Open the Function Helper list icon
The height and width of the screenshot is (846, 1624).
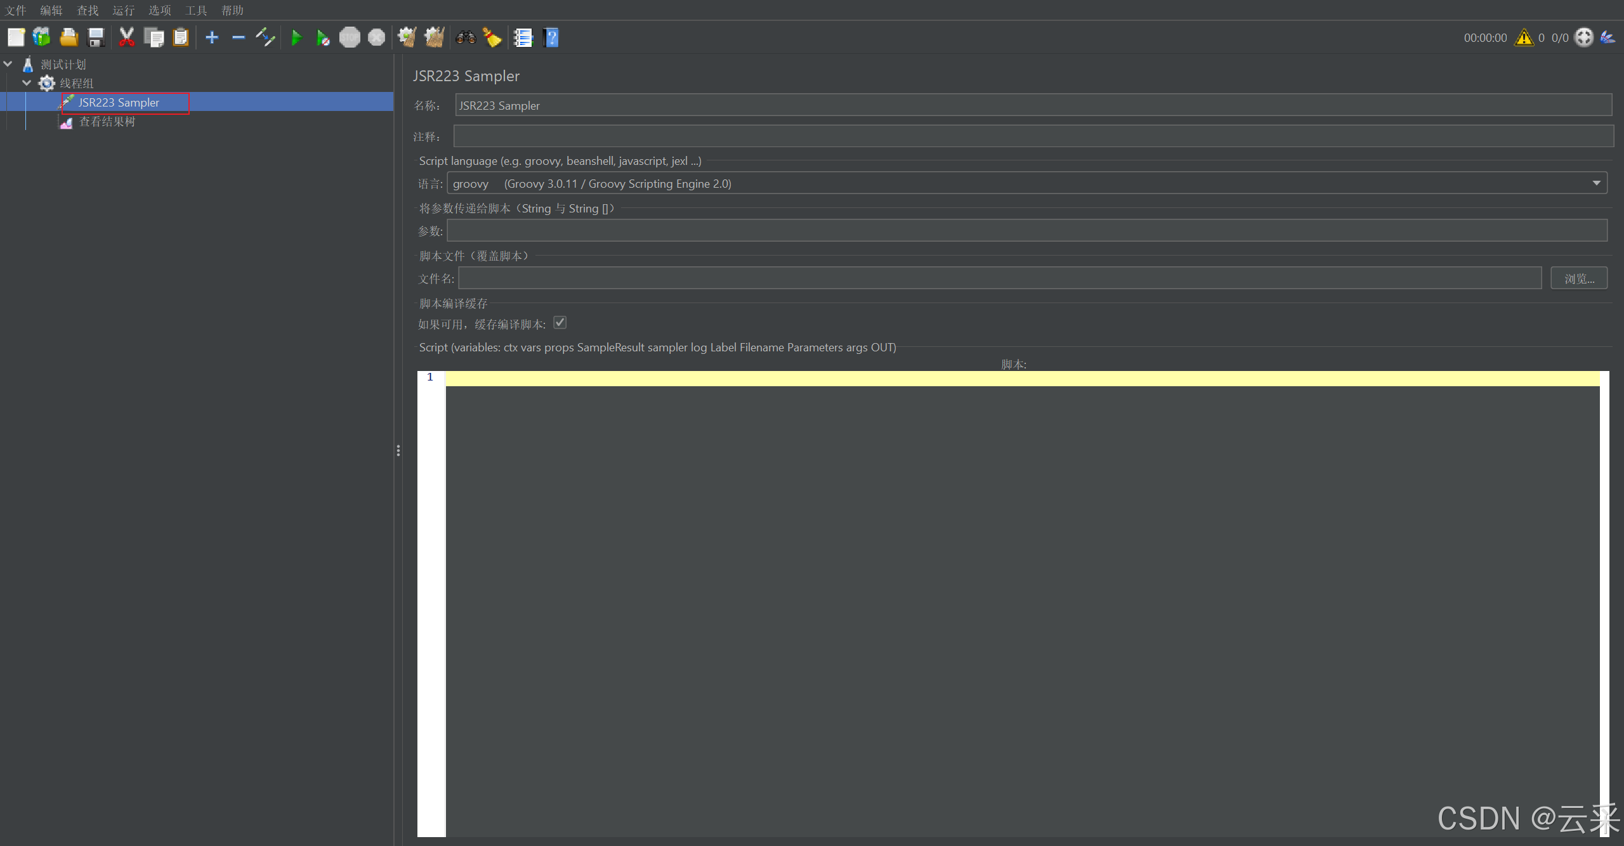pos(523,37)
